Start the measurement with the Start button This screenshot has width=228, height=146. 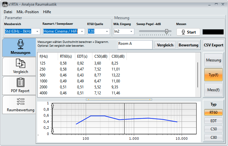pyautogui.click(x=188, y=32)
